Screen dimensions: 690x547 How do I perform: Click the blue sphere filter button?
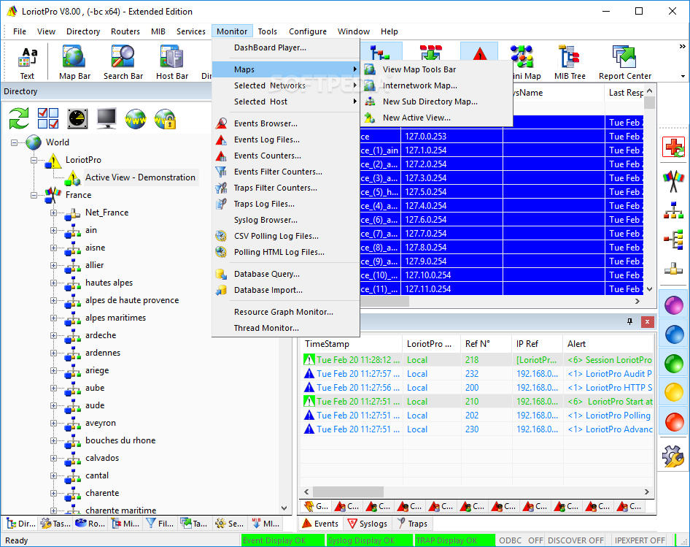(674, 334)
